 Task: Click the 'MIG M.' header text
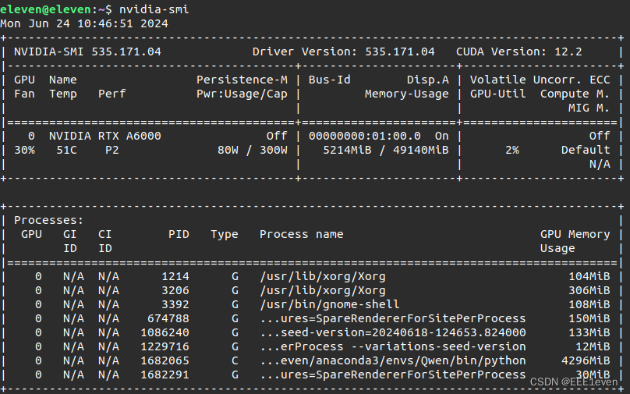589,108
